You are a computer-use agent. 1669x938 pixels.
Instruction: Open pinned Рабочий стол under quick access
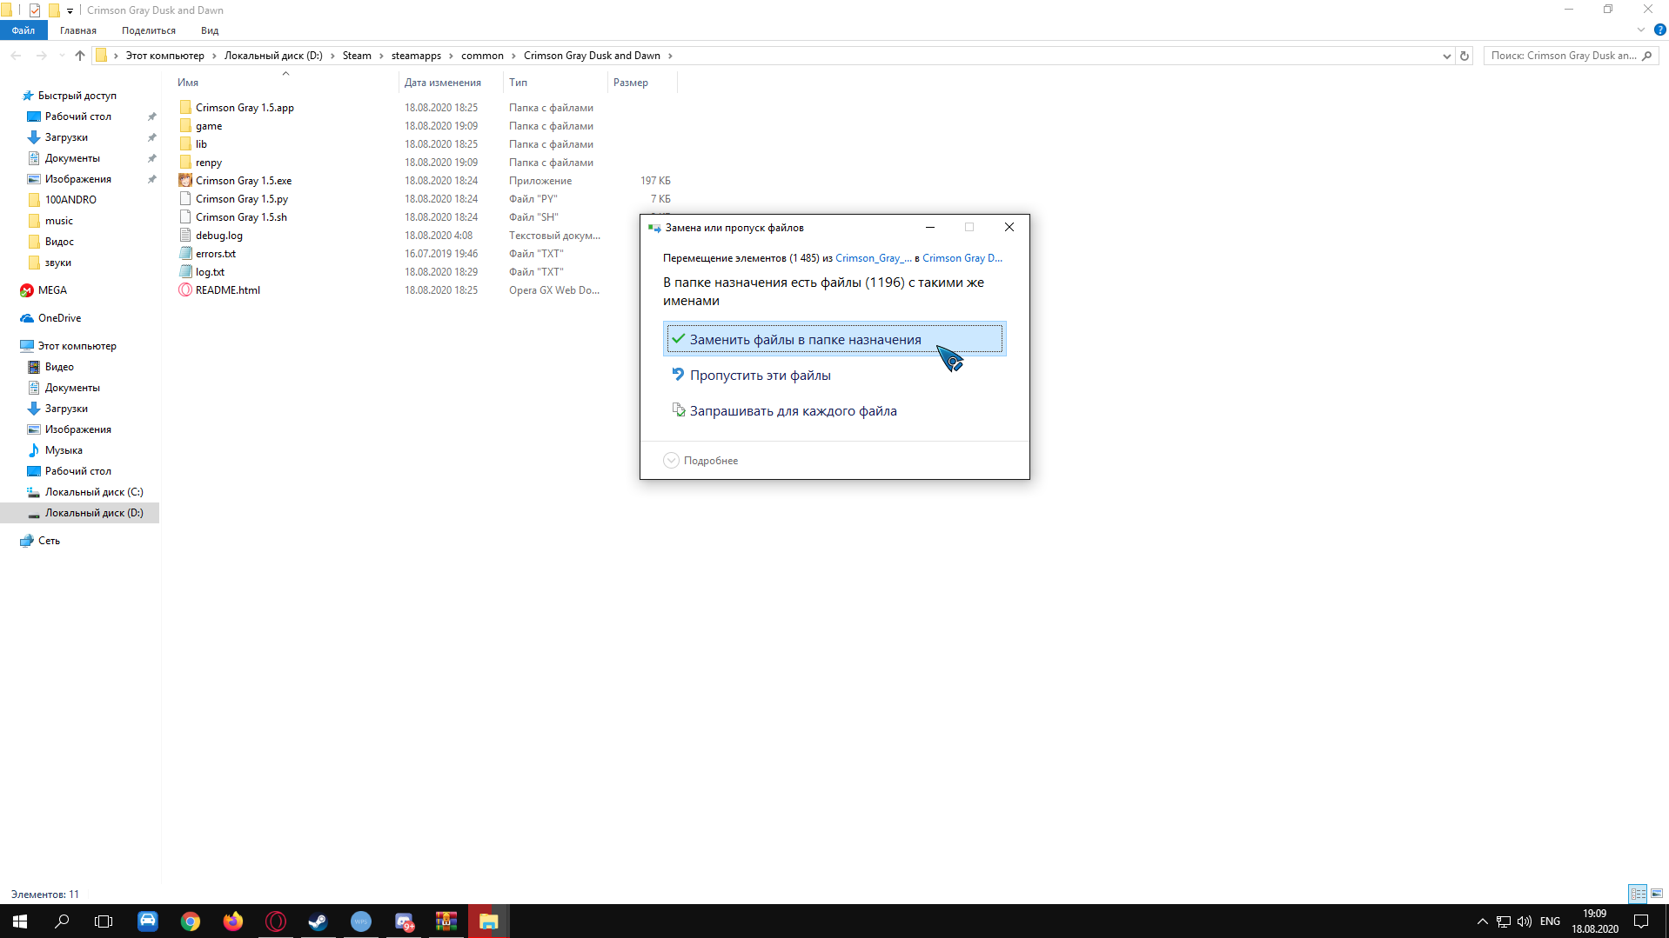(x=78, y=116)
